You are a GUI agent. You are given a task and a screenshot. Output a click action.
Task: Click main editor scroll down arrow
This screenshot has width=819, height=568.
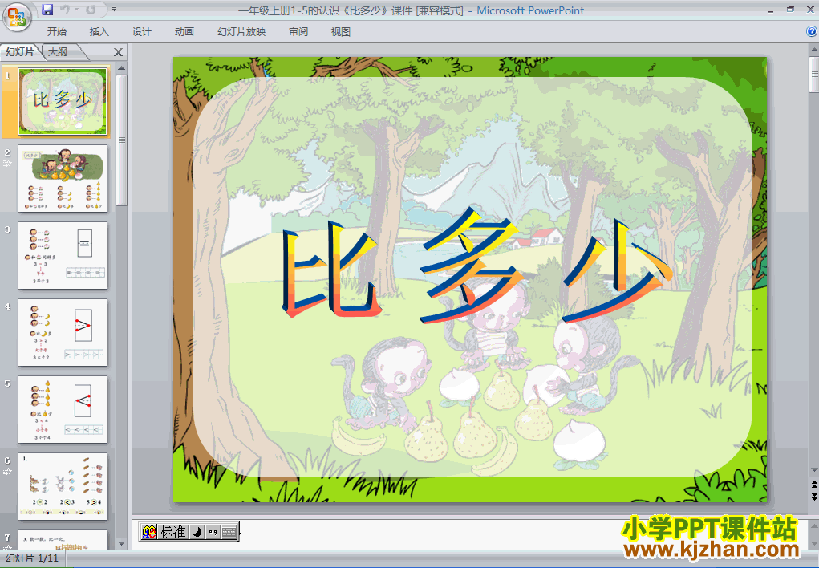813,470
